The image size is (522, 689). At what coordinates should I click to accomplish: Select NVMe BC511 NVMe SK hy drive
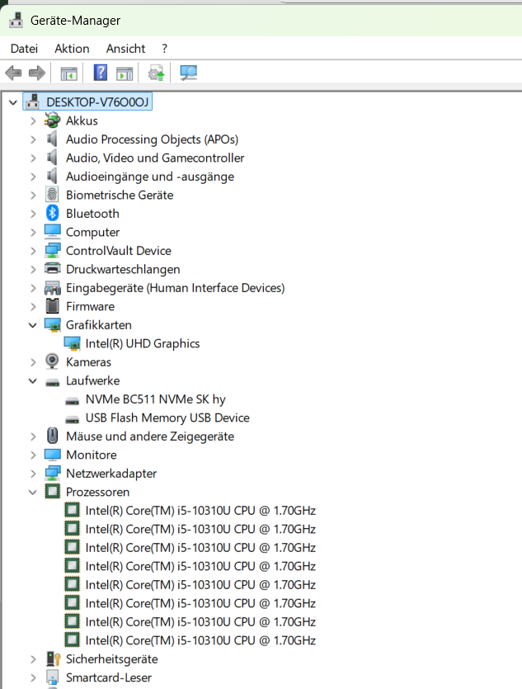pyautogui.click(x=155, y=399)
